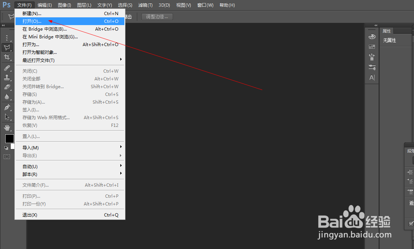This screenshot has height=249, width=414.
Task: Select the Crop tool
Action: [x=7, y=57]
